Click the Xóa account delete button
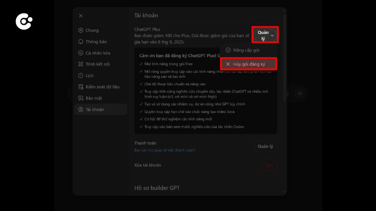The width and height of the screenshot is (376, 211). (269, 166)
